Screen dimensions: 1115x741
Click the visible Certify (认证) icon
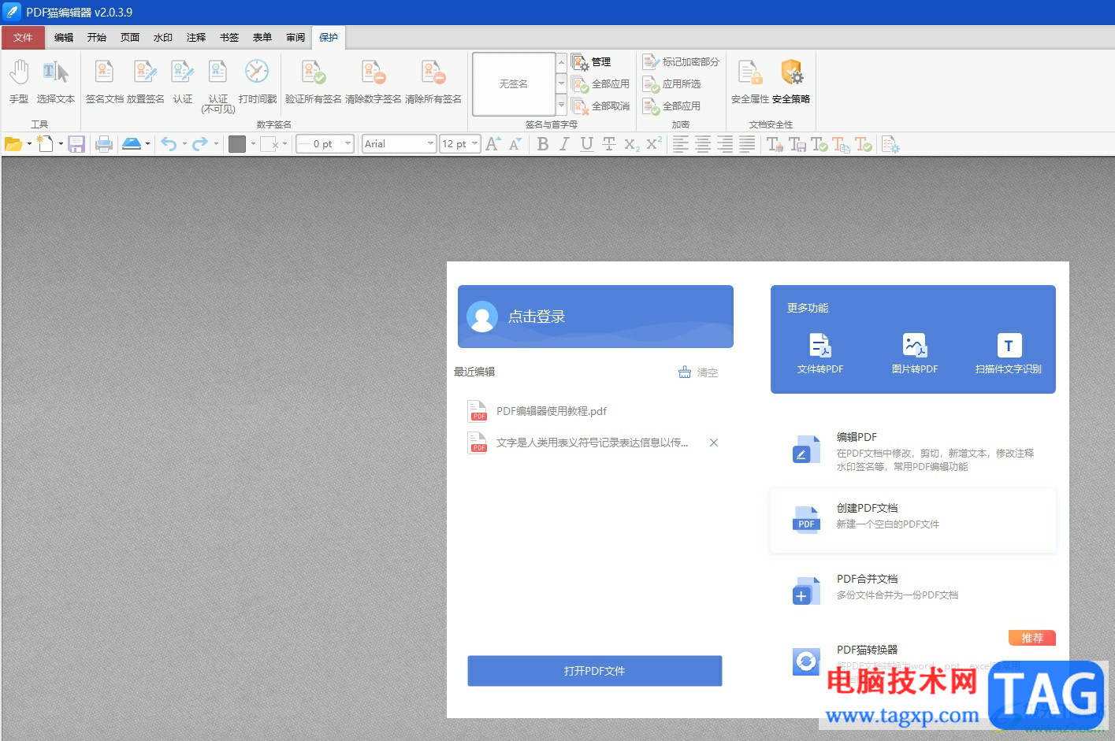tap(182, 72)
